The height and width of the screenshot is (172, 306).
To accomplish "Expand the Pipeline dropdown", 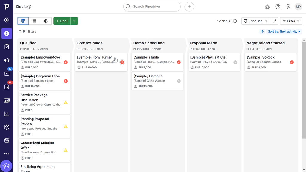I will (255, 21).
